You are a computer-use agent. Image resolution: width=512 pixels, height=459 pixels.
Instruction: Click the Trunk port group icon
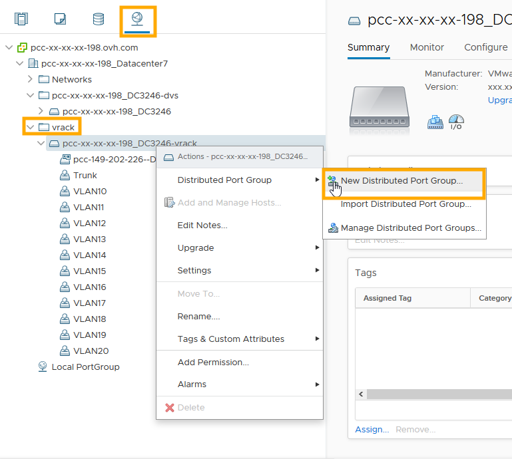[65, 175]
